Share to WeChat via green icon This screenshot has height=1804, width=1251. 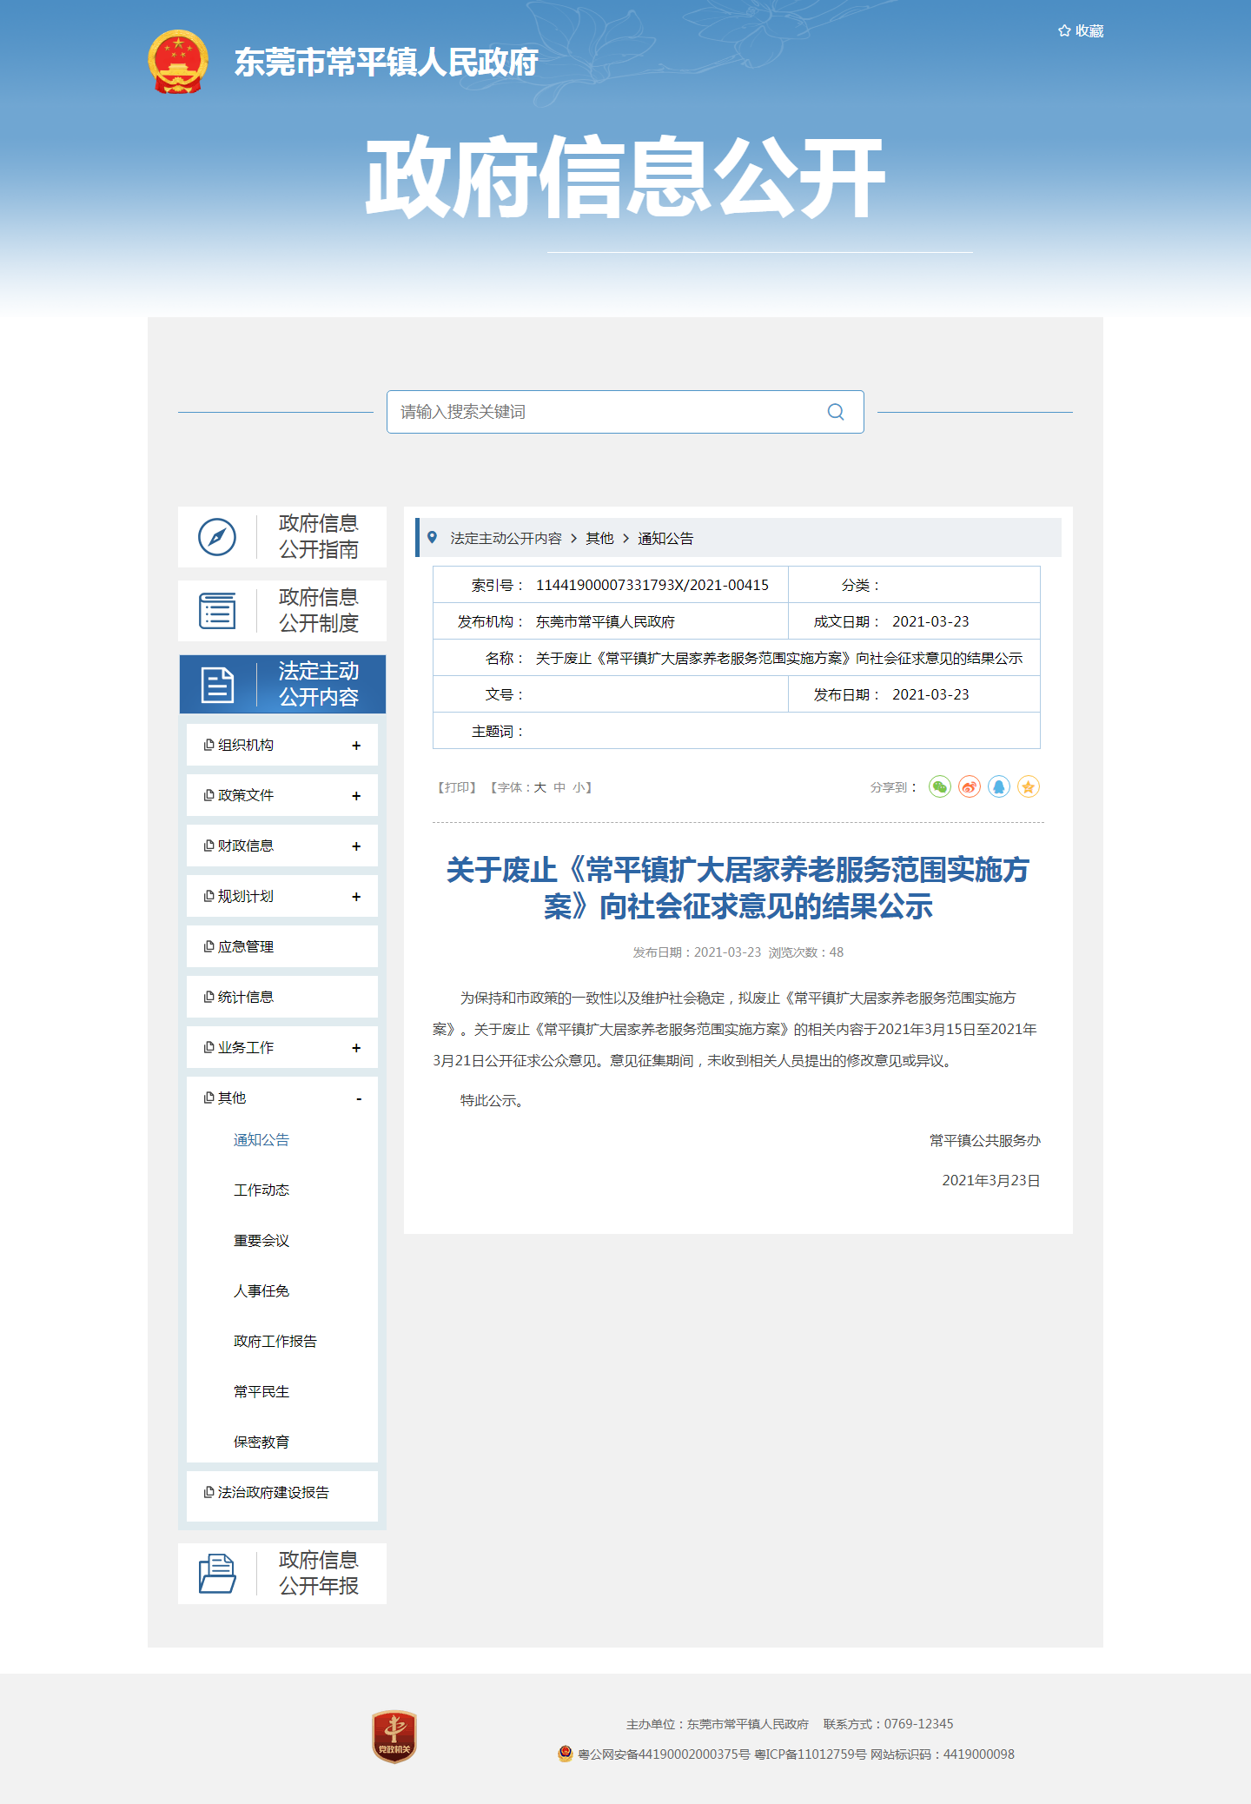(940, 787)
